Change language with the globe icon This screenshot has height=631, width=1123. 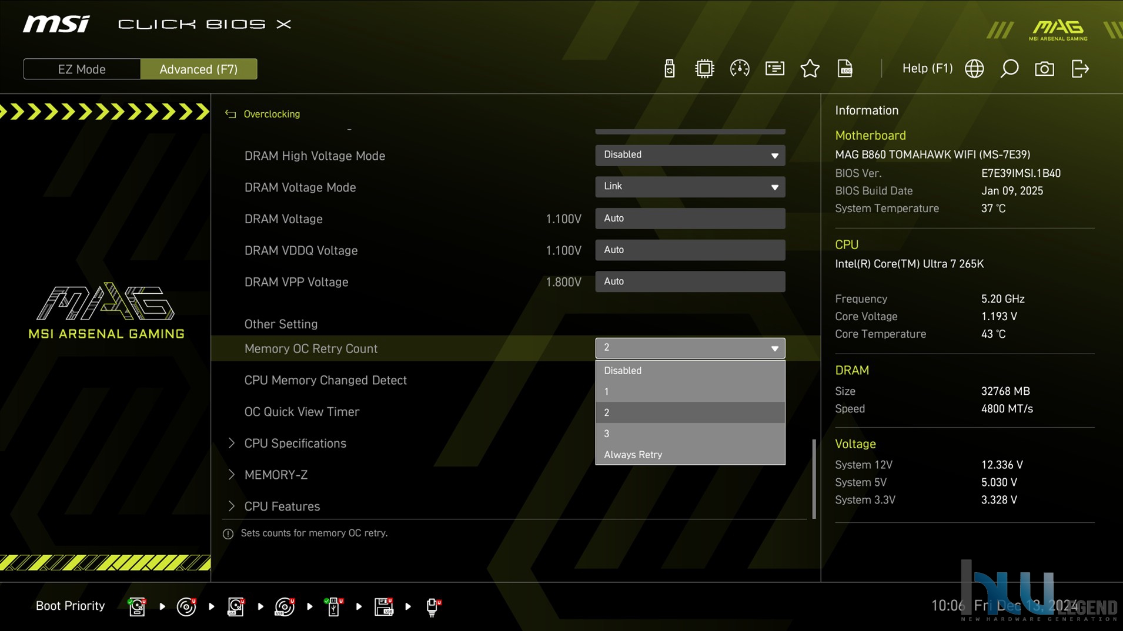pos(974,69)
